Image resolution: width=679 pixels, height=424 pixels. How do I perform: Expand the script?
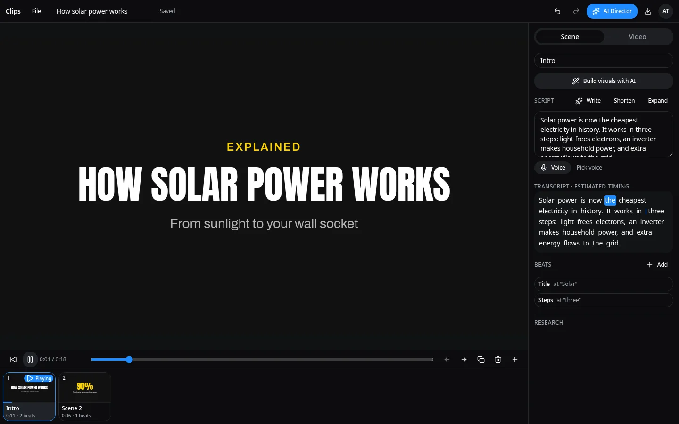pyautogui.click(x=658, y=101)
